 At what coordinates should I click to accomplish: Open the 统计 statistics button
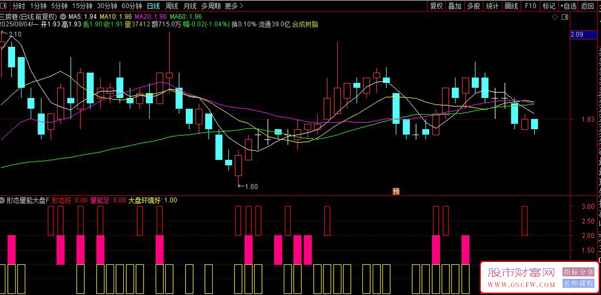point(493,6)
